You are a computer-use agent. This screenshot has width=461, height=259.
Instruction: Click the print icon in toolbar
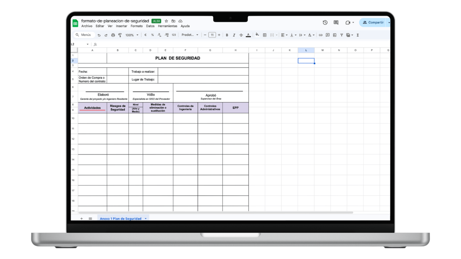coord(113,35)
